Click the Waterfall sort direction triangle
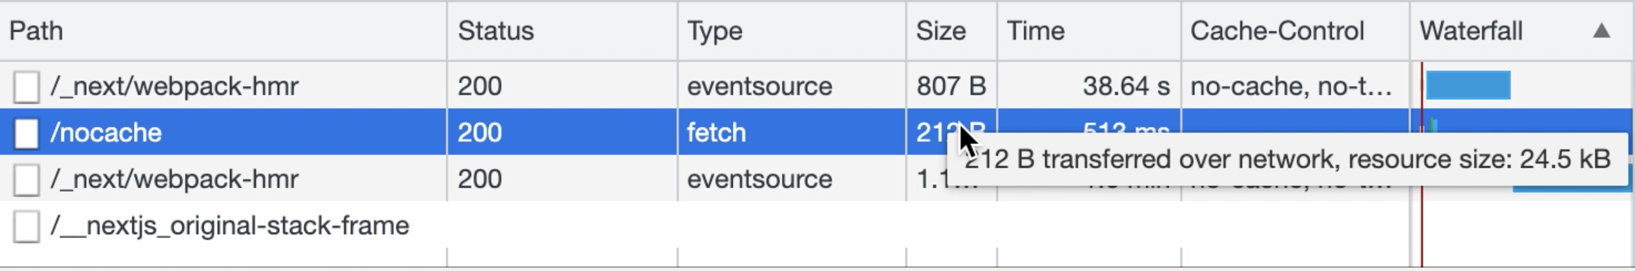 pyautogui.click(x=1602, y=31)
